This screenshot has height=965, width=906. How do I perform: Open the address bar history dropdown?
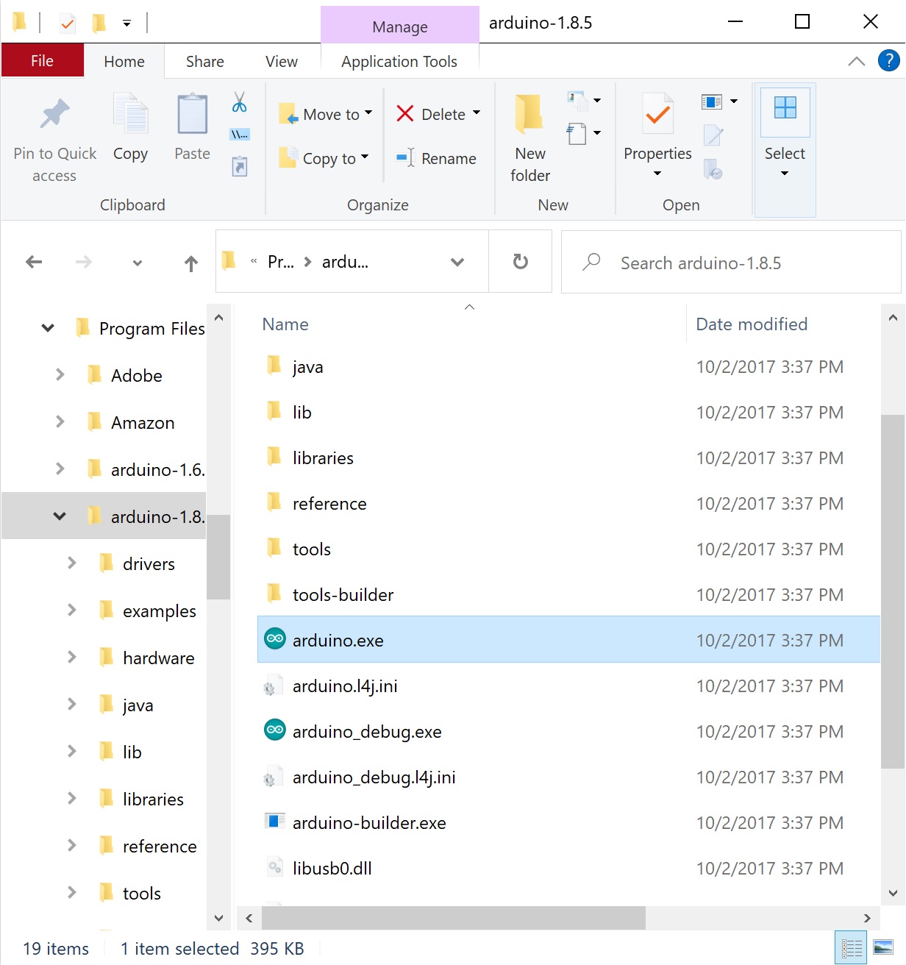457,262
